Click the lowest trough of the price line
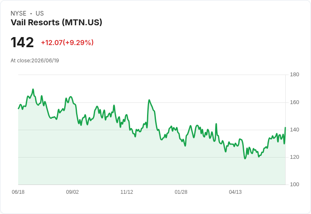This screenshot has width=311, height=214. [x=245, y=158]
